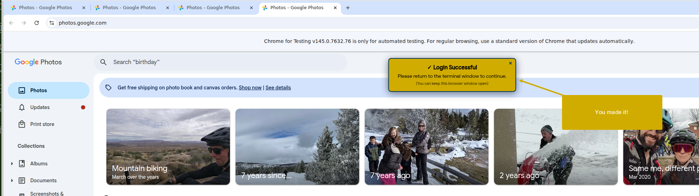Click the search magnifier icon
This screenshot has height=196, width=699.
(x=103, y=62)
